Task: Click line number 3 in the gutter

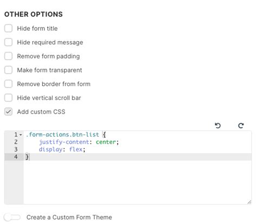Action: point(16,149)
